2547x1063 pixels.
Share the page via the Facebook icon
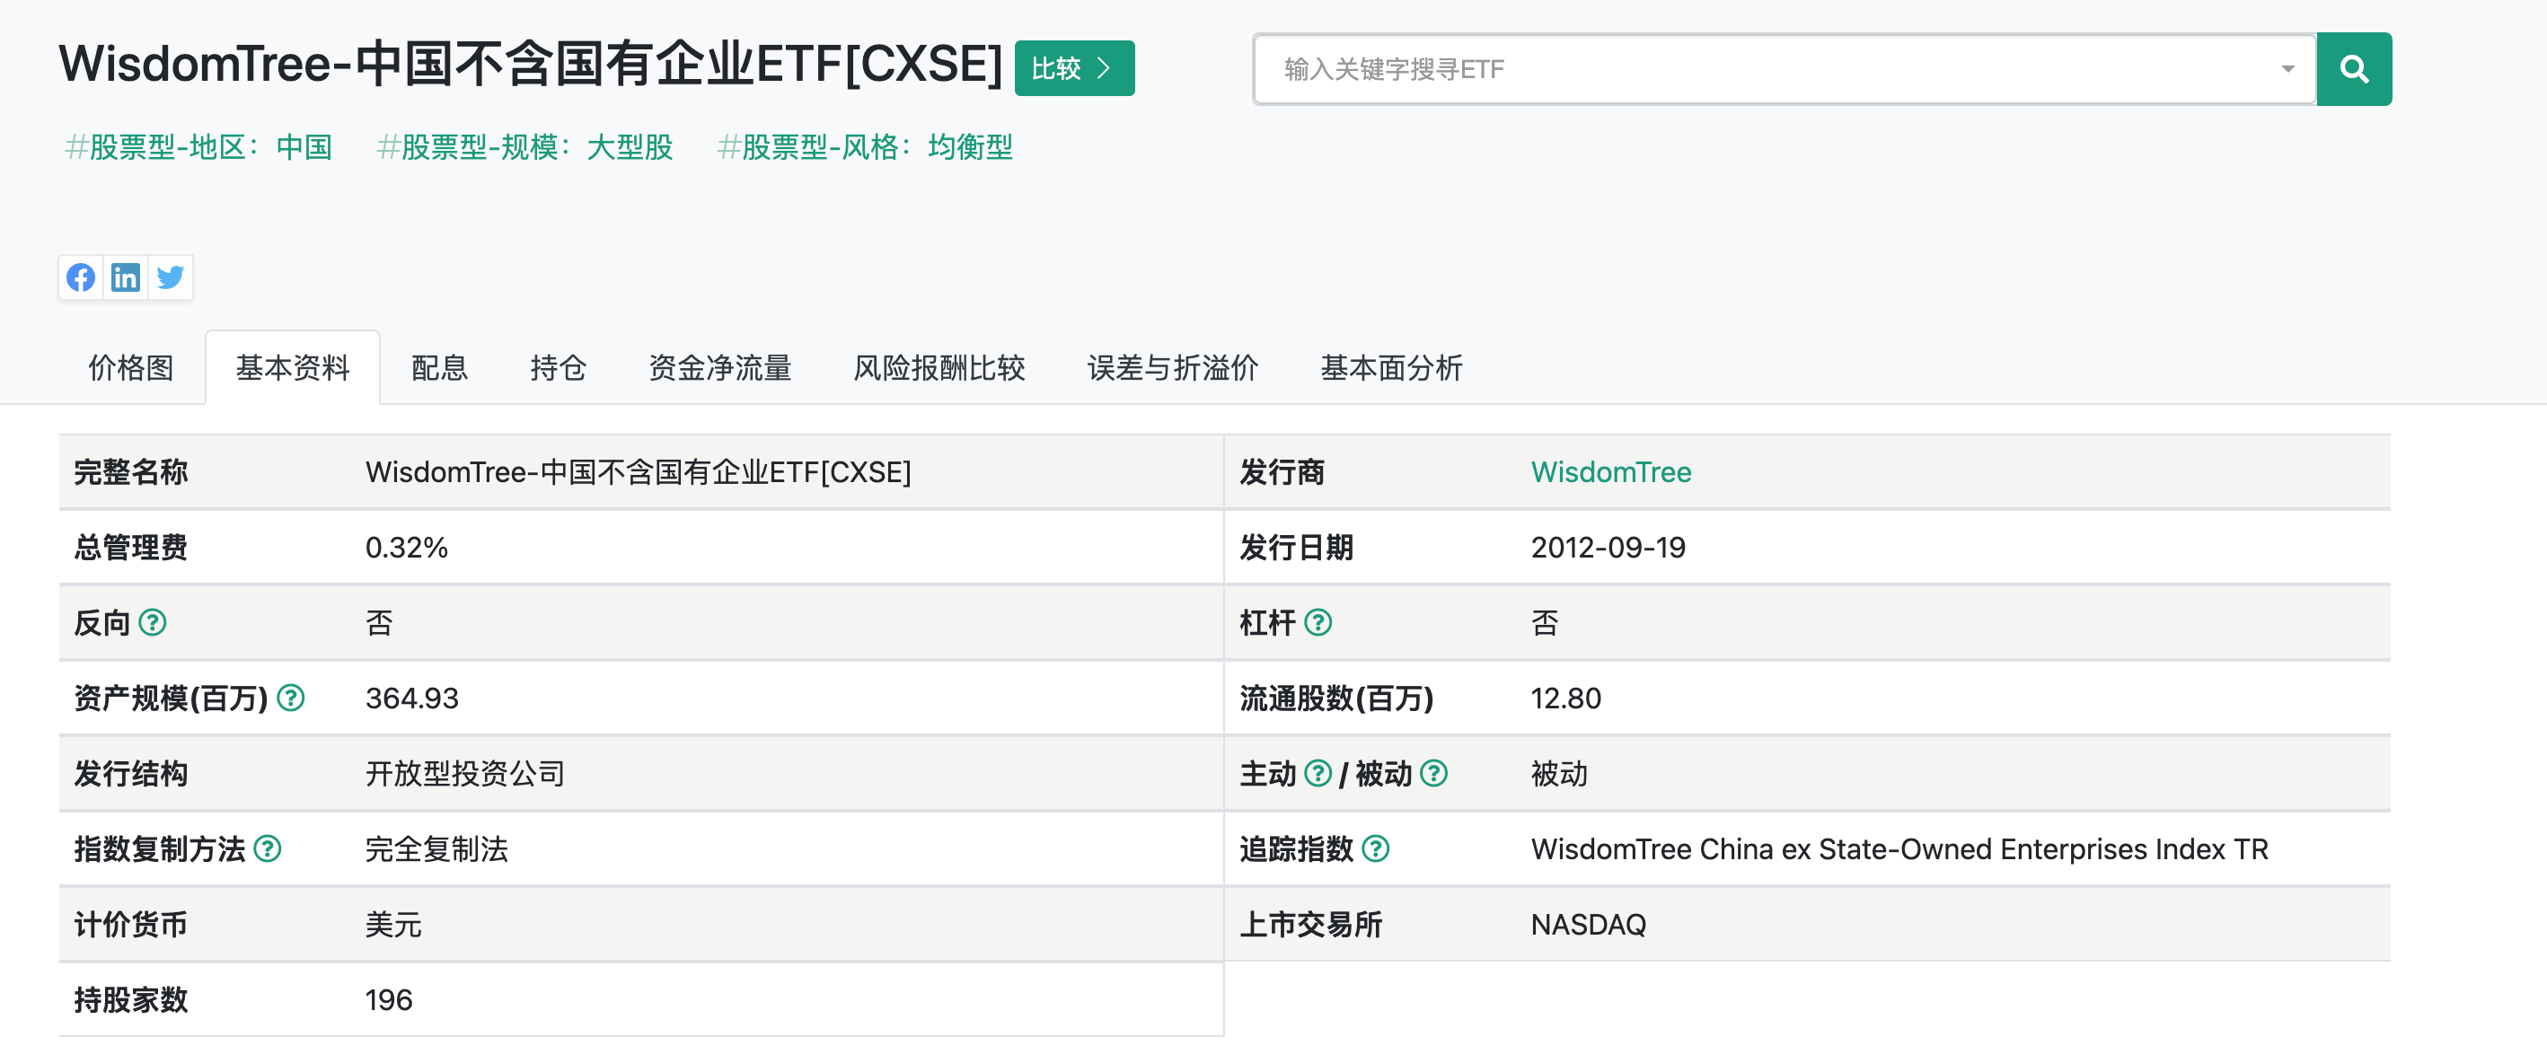81,277
